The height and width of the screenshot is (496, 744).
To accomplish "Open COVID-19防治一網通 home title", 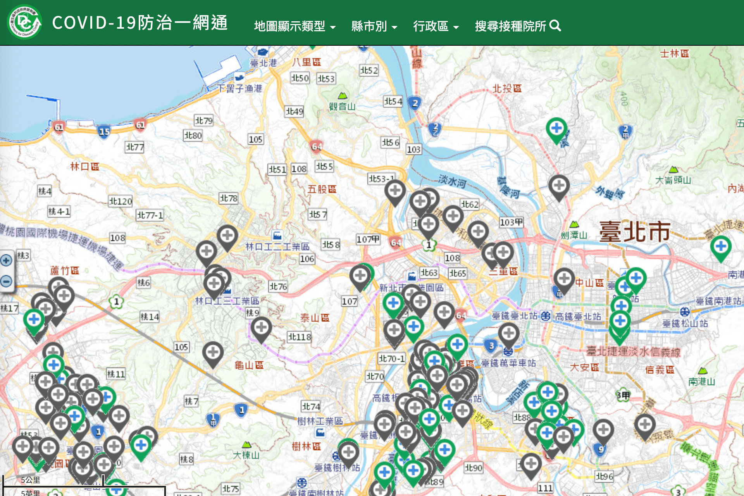I will pos(139,23).
